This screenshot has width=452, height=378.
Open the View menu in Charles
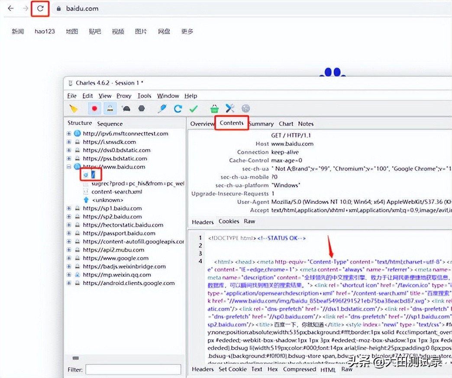tap(105, 96)
